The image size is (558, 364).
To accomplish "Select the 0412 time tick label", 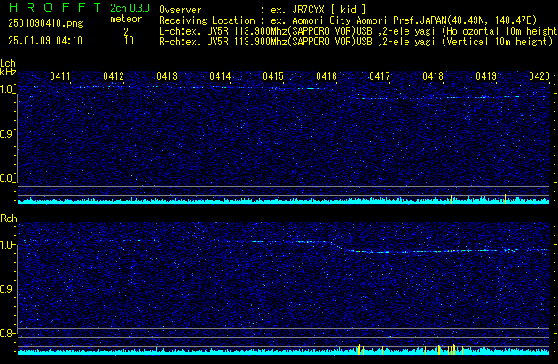I will click(114, 76).
